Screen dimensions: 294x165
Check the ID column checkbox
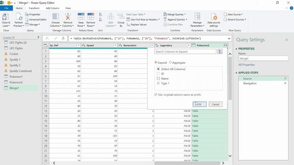[x=158, y=74]
